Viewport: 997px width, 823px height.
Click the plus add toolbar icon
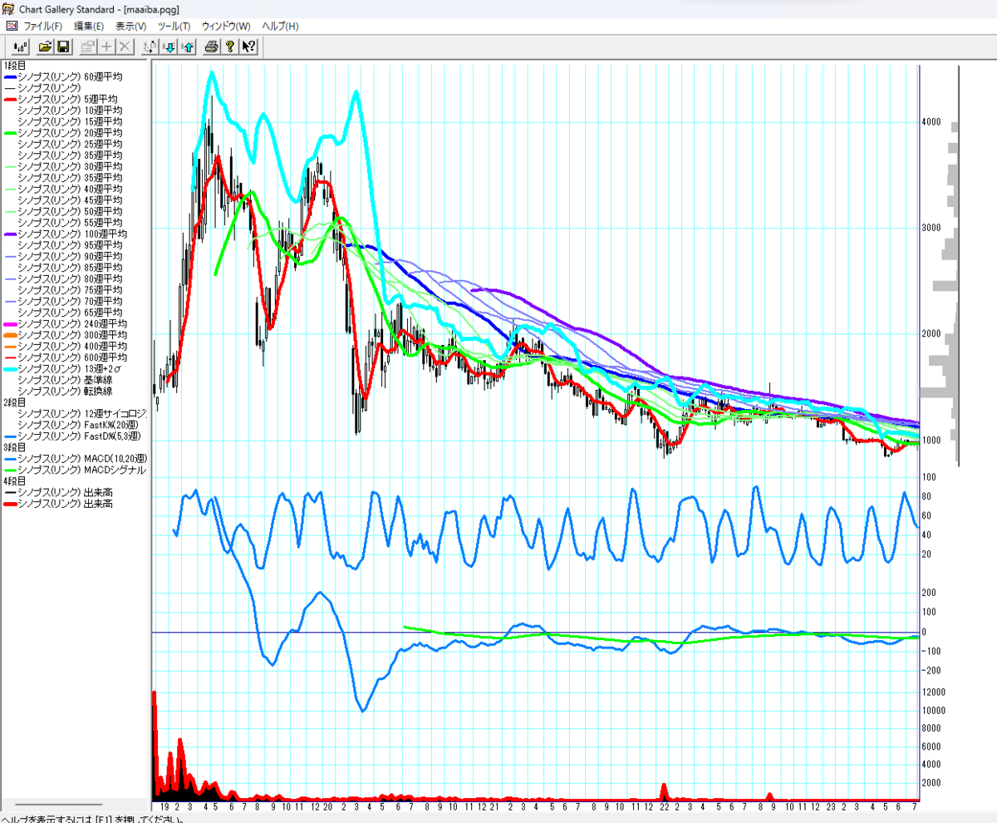(106, 47)
